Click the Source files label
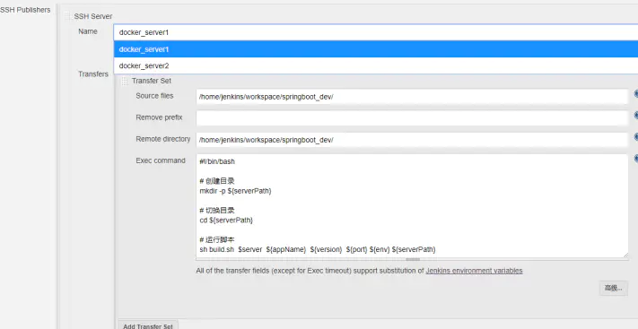The width and height of the screenshot is (638, 329). 154,96
